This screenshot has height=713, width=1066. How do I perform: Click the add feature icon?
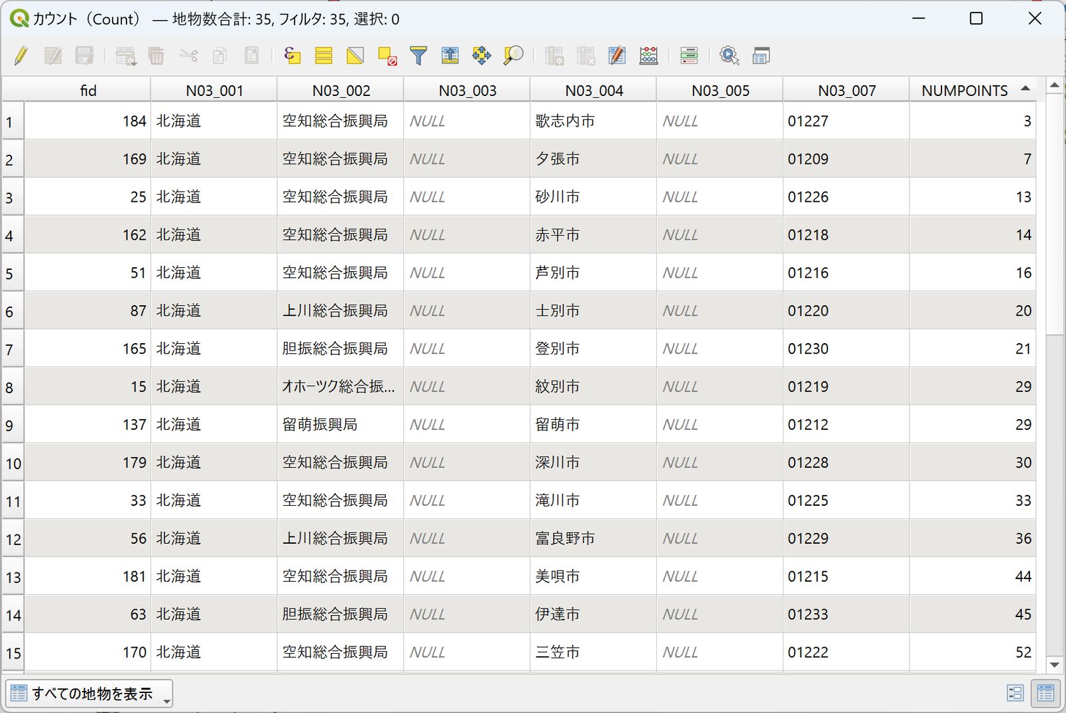coord(125,55)
